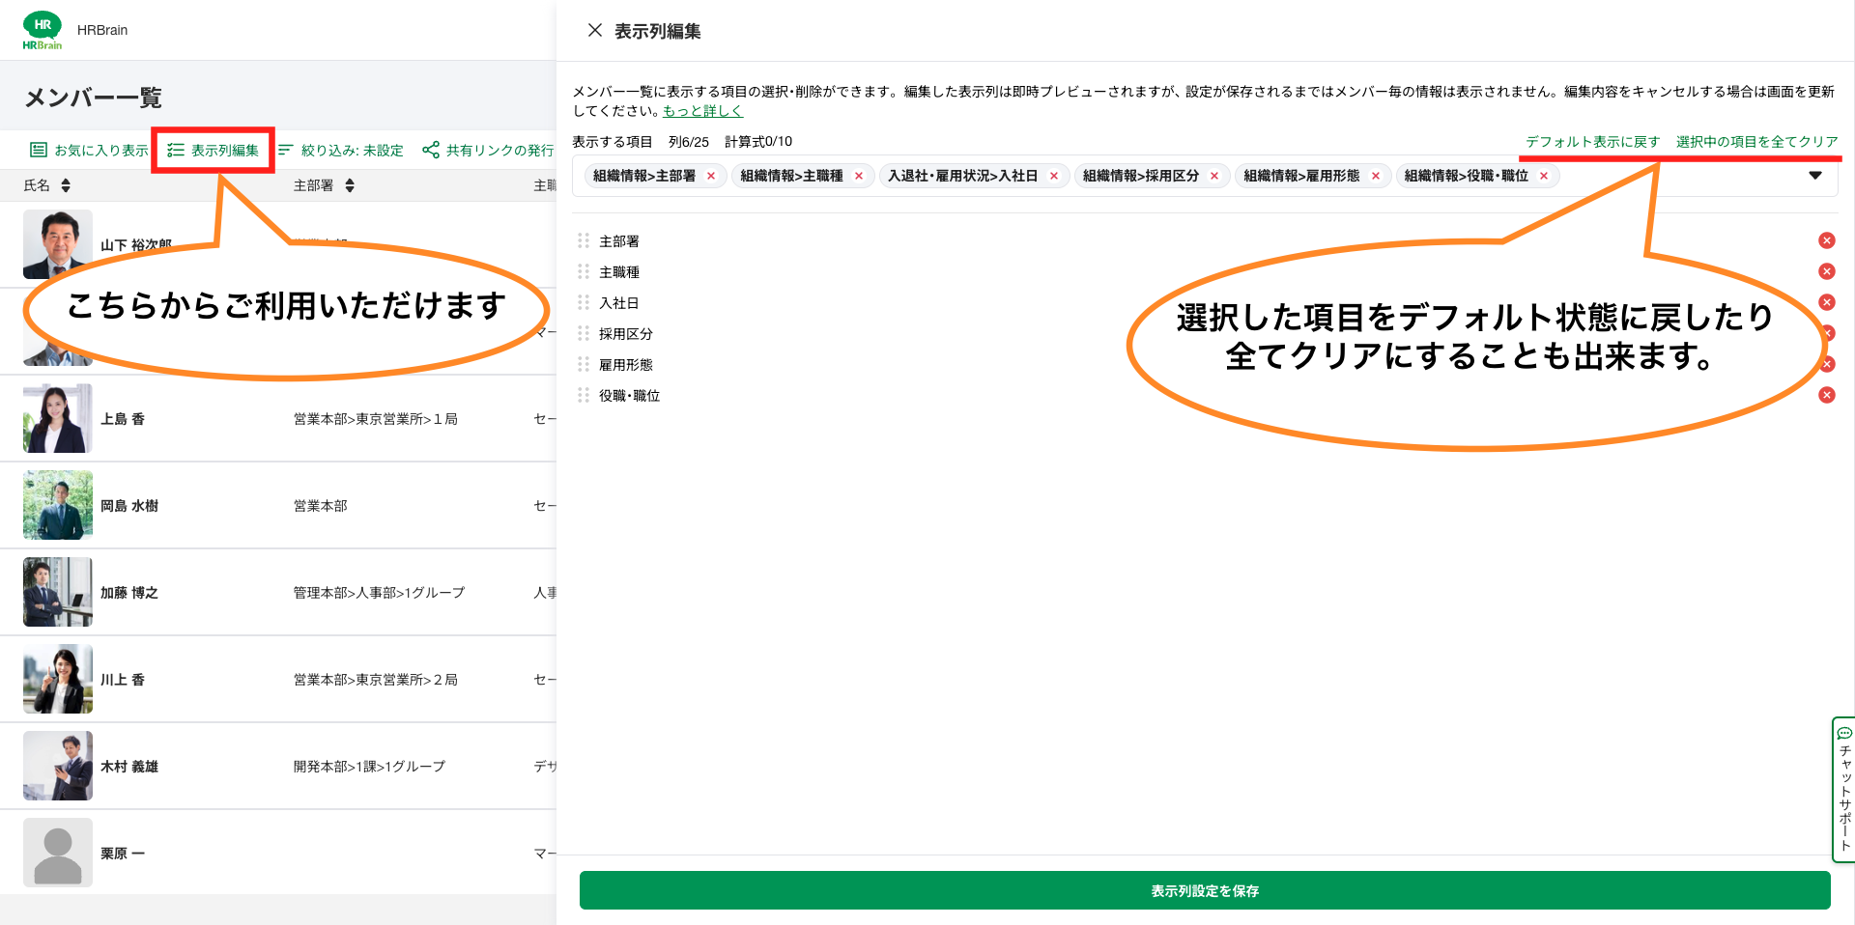
Task: Open 栗原 一 placeholder avatar
Action: [x=58, y=853]
